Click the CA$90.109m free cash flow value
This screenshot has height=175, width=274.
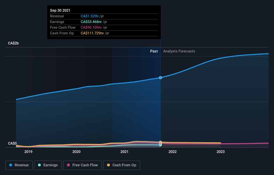(x=91, y=27)
